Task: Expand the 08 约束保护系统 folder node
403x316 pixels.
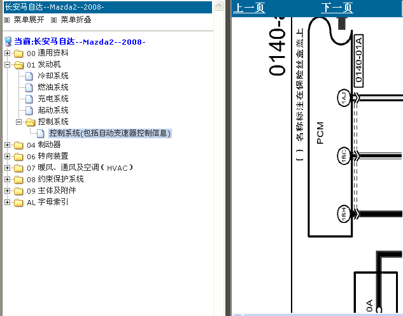Action: (7, 179)
